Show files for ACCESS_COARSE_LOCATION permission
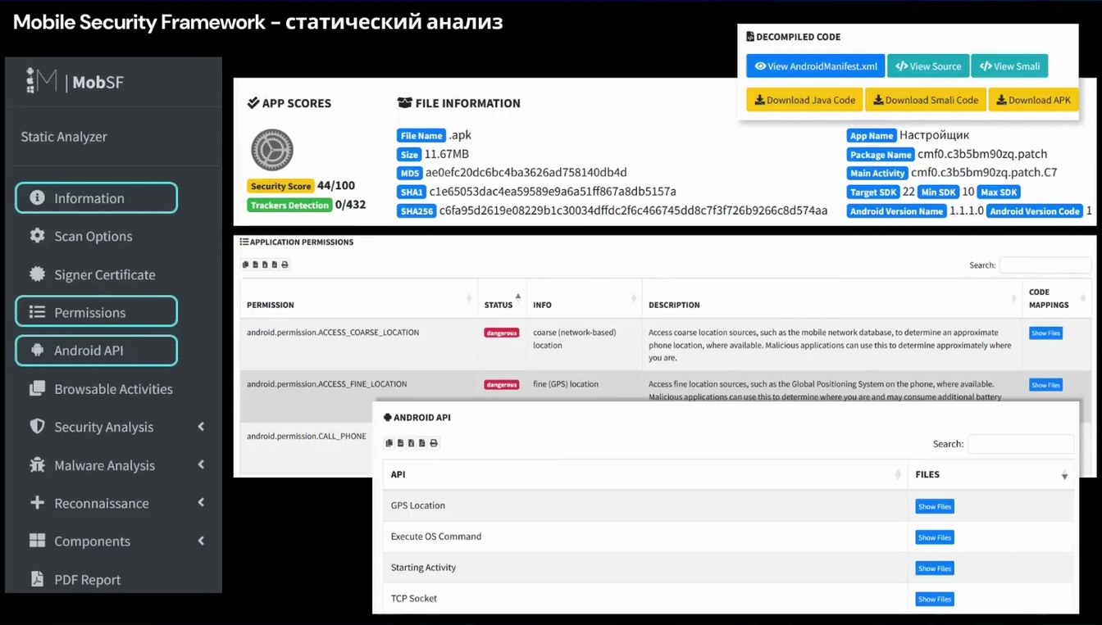Viewport: 1102px width, 625px height. pyautogui.click(x=1045, y=333)
